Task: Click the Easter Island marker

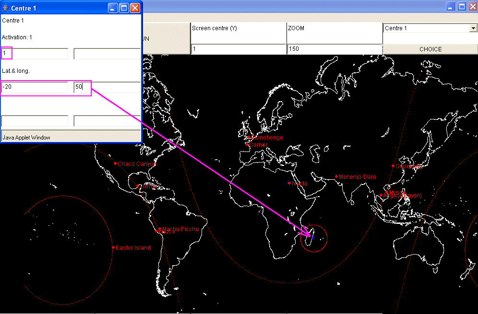Action: coord(113,248)
